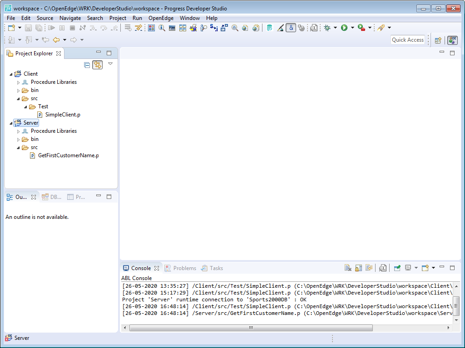Screen dimensions: 465x348
Task: Click the teal database toolbar icon
Action: 269,28
